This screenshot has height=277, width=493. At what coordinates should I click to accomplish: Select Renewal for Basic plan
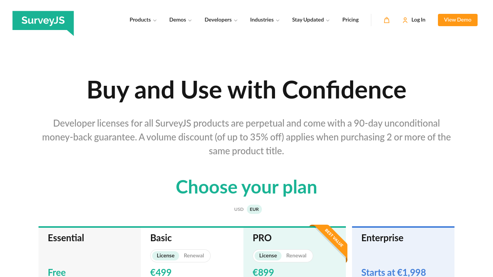[194, 256]
